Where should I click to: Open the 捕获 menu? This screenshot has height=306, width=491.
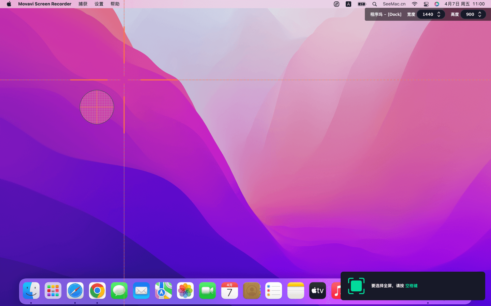83,4
